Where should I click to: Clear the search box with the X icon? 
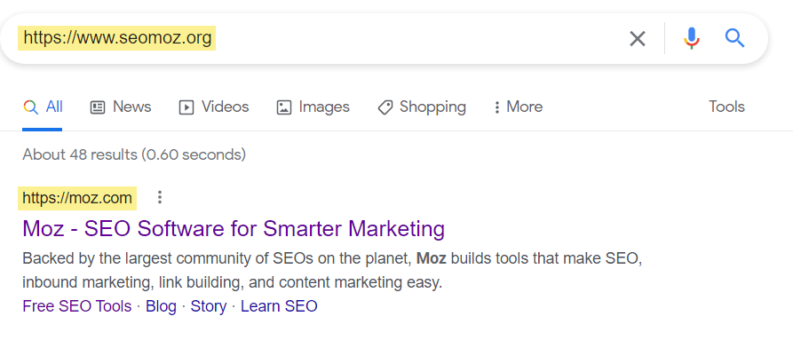[638, 38]
